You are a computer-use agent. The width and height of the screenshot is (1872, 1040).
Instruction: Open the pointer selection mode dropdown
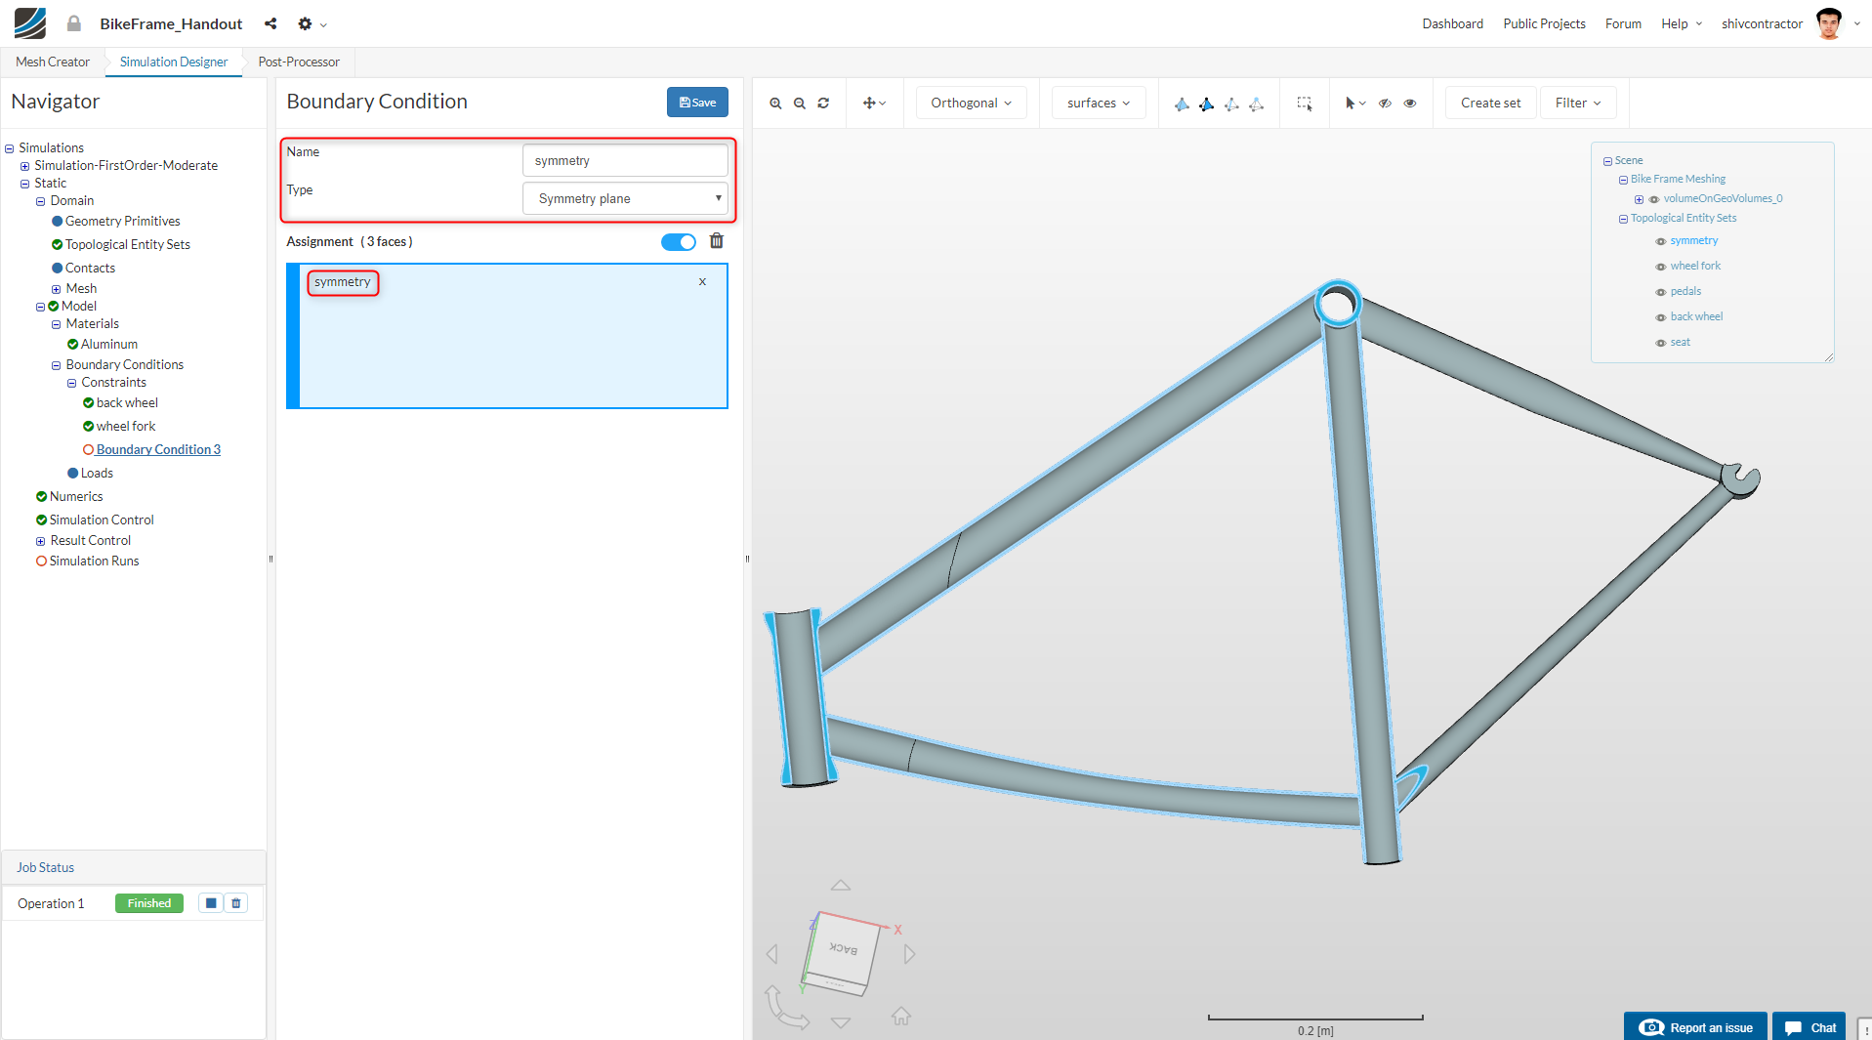(1355, 104)
